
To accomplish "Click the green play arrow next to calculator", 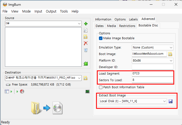I will click(x=11, y=92).
